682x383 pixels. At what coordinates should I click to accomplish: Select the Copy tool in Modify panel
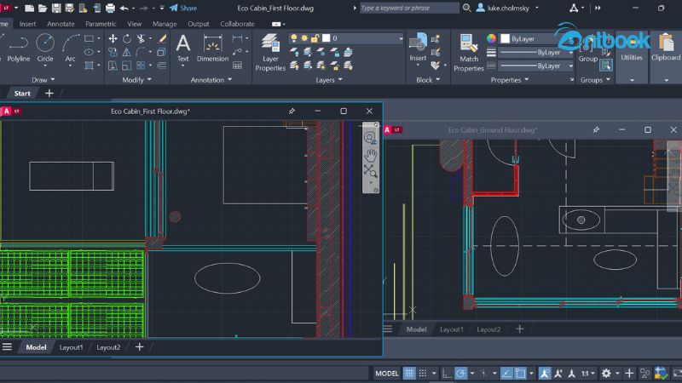(x=113, y=52)
